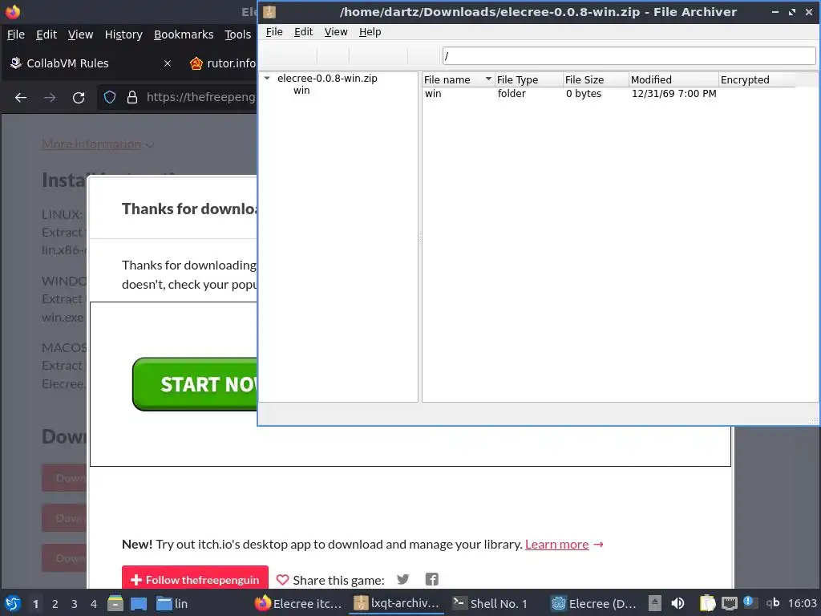The width and height of the screenshot is (821, 616).
Task: Switch to virtual desktop 4
Action: pyautogui.click(x=94, y=604)
